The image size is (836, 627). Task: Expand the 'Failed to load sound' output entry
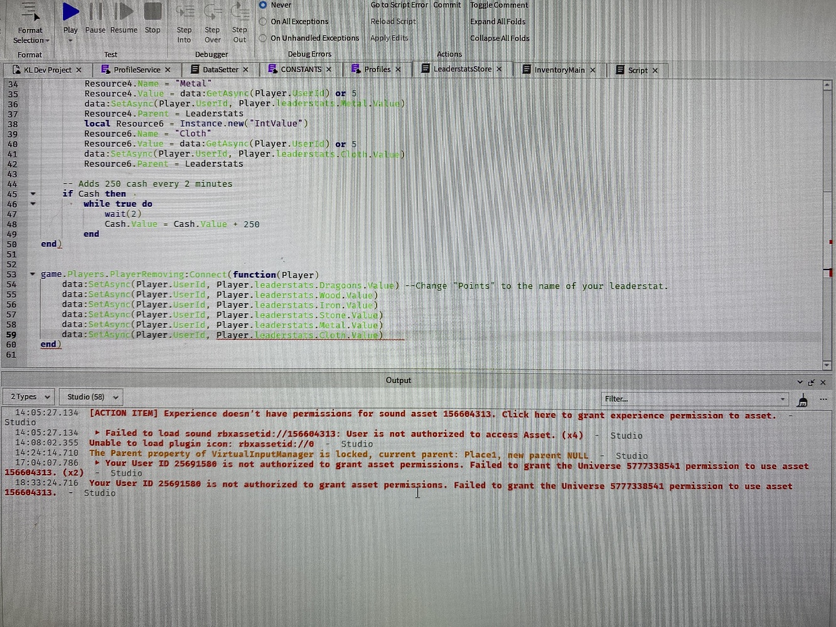tap(97, 433)
